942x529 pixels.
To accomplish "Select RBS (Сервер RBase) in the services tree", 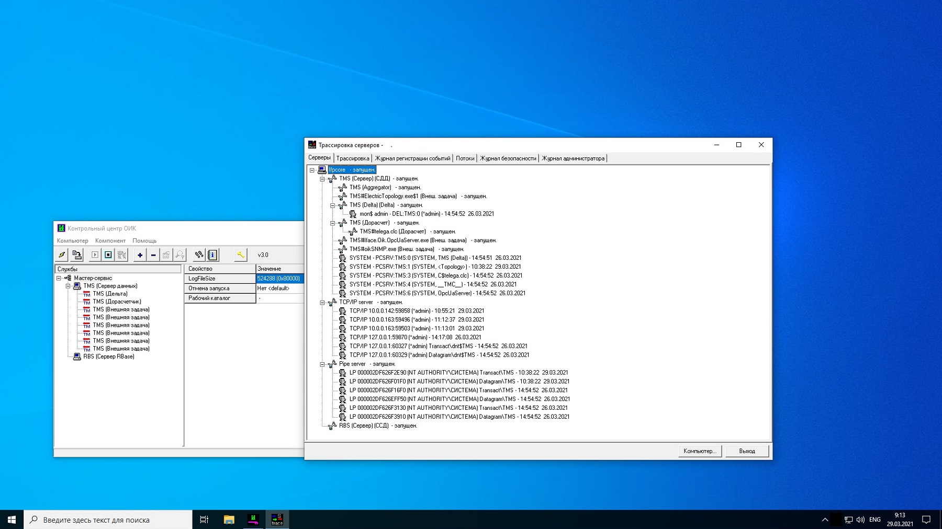I will (x=108, y=356).
